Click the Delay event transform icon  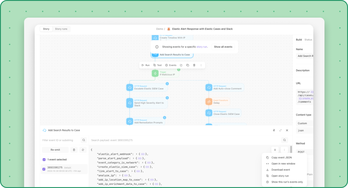209,102
